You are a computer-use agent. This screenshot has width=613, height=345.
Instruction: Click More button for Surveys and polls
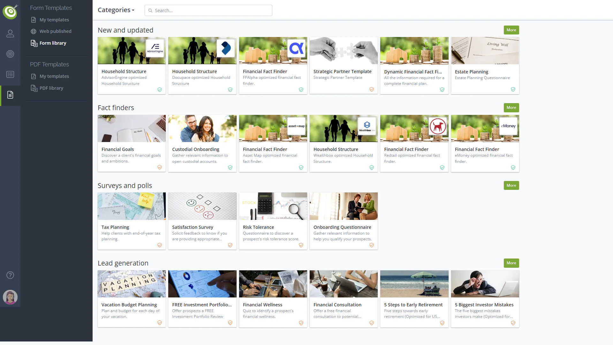click(511, 185)
